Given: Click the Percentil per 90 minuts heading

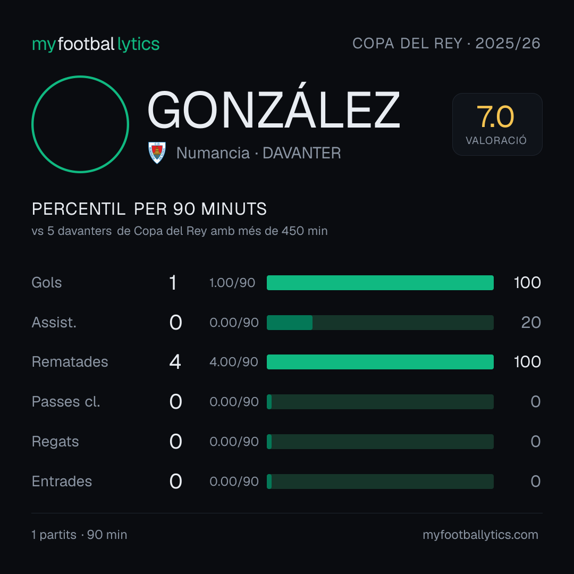Looking at the screenshot, I should 149,209.
